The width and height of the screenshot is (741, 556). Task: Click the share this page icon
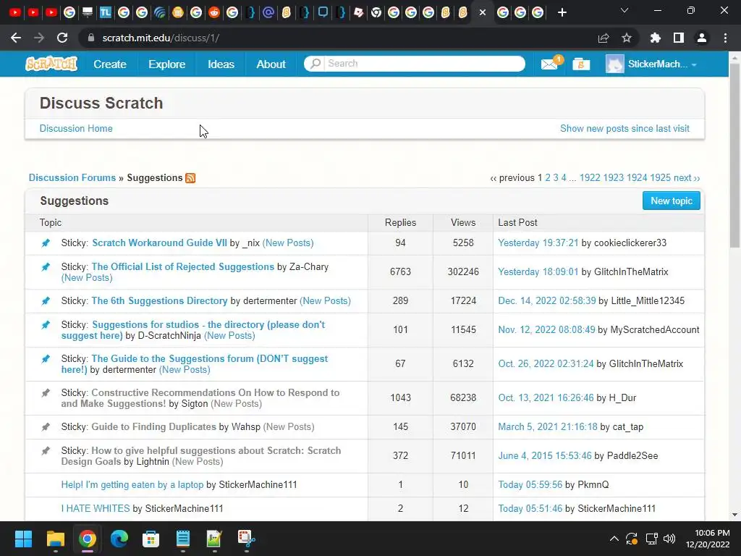pyautogui.click(x=604, y=38)
